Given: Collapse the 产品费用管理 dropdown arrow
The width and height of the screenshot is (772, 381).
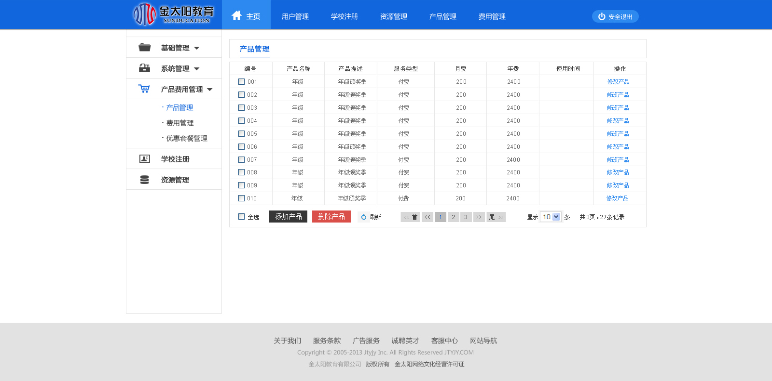Looking at the screenshot, I should (209, 90).
